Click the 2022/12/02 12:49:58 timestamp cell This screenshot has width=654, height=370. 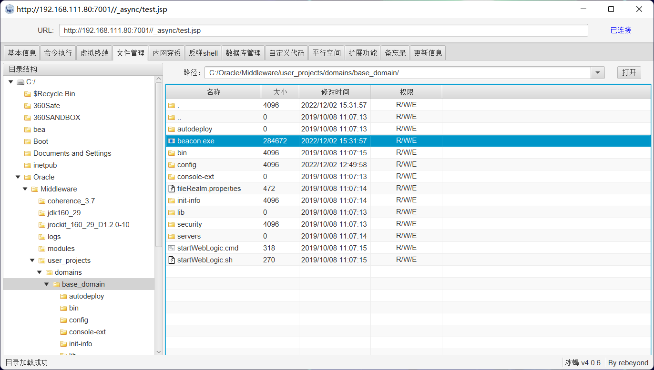[x=334, y=165]
